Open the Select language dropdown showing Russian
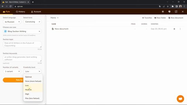 pyautogui.click(x=12, y=22)
